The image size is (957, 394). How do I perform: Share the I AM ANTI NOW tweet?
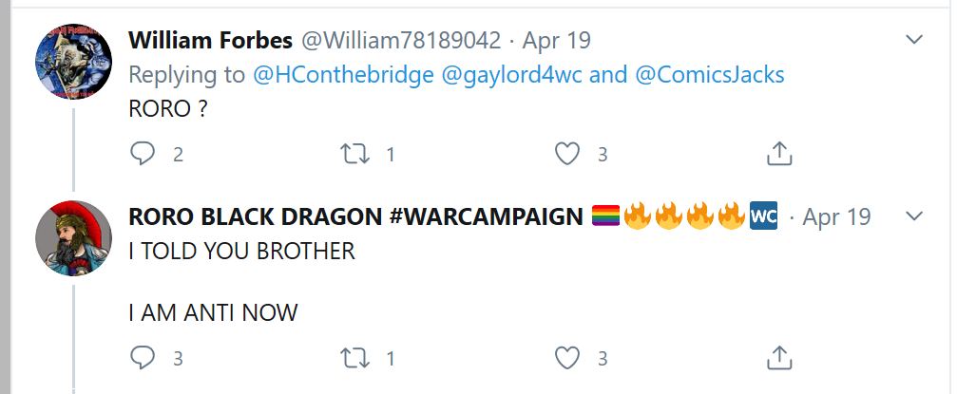(x=779, y=357)
